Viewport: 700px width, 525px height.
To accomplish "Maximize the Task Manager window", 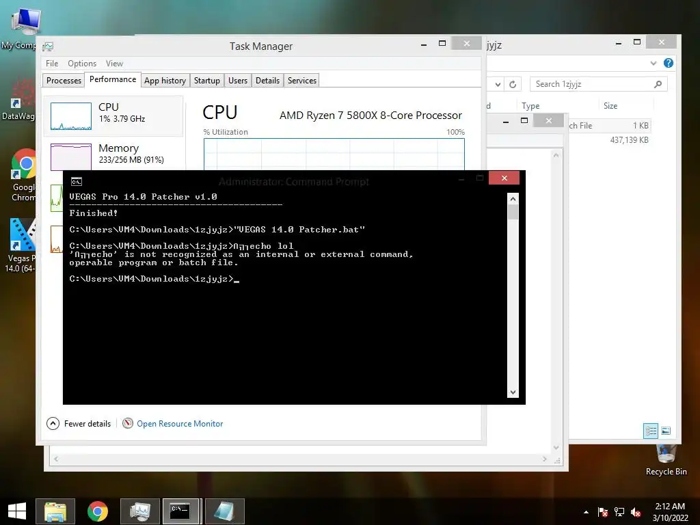I will (442, 43).
